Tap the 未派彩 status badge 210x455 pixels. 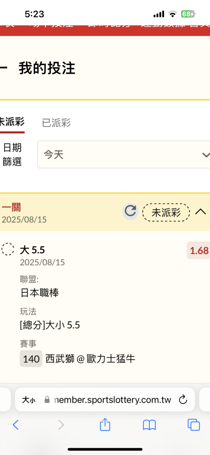[166, 212]
